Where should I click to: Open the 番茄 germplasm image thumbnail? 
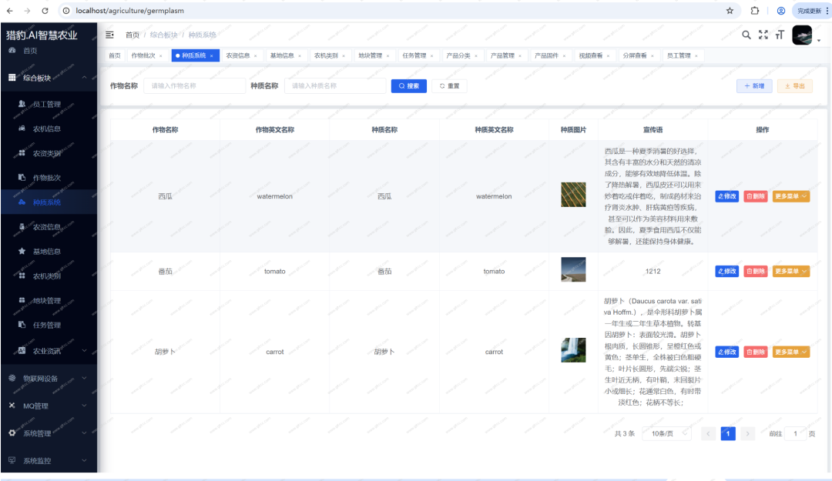(x=574, y=269)
